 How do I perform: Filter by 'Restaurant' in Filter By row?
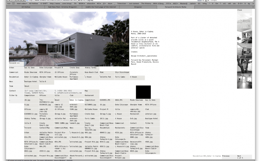click(92, 96)
